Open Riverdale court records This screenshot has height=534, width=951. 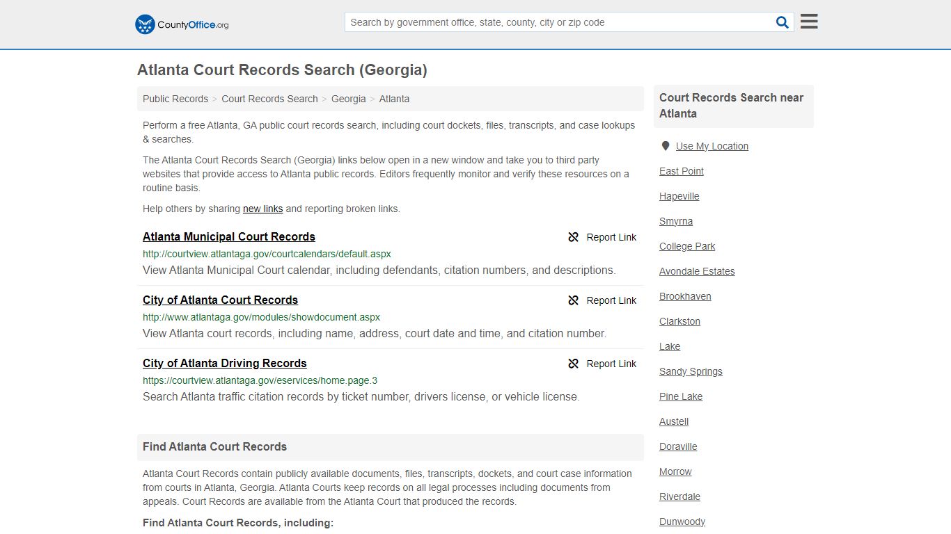tap(679, 496)
